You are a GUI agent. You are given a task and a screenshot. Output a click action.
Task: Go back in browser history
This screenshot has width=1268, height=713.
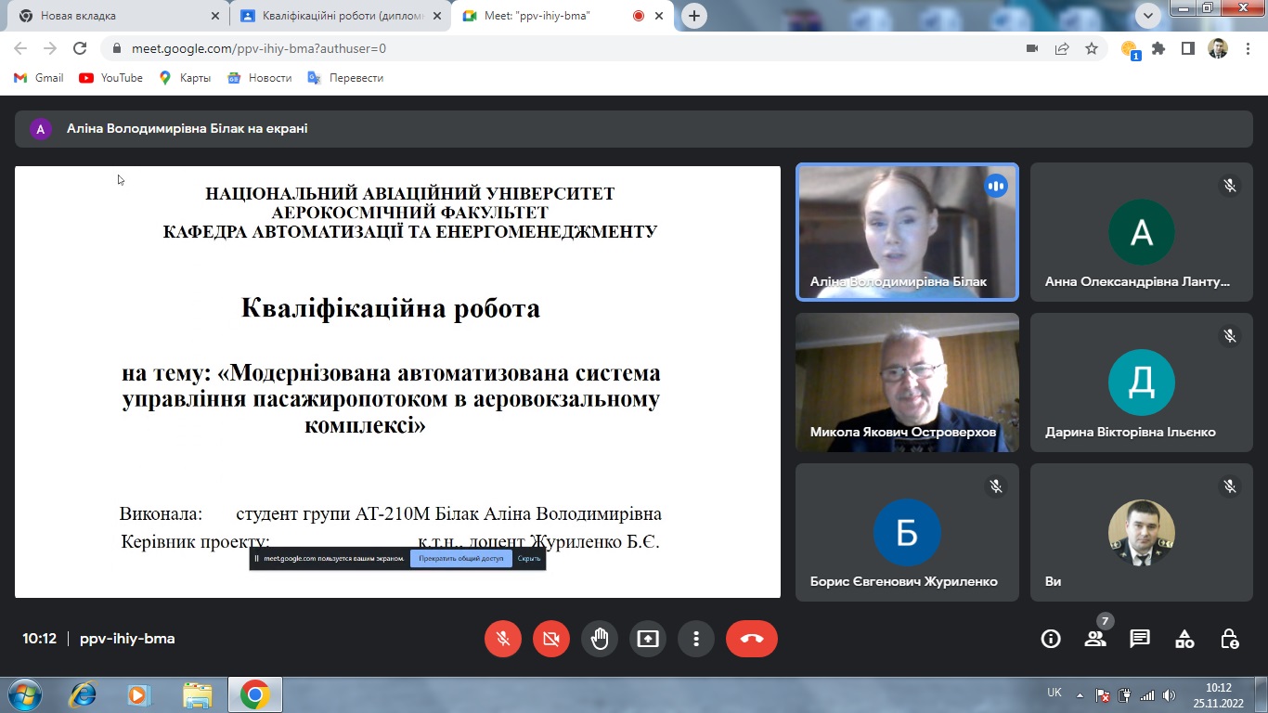tap(20, 48)
